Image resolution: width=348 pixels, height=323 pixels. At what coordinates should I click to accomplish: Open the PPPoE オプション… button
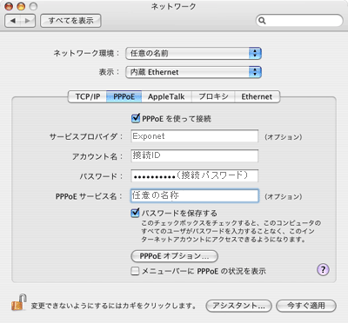174,256
